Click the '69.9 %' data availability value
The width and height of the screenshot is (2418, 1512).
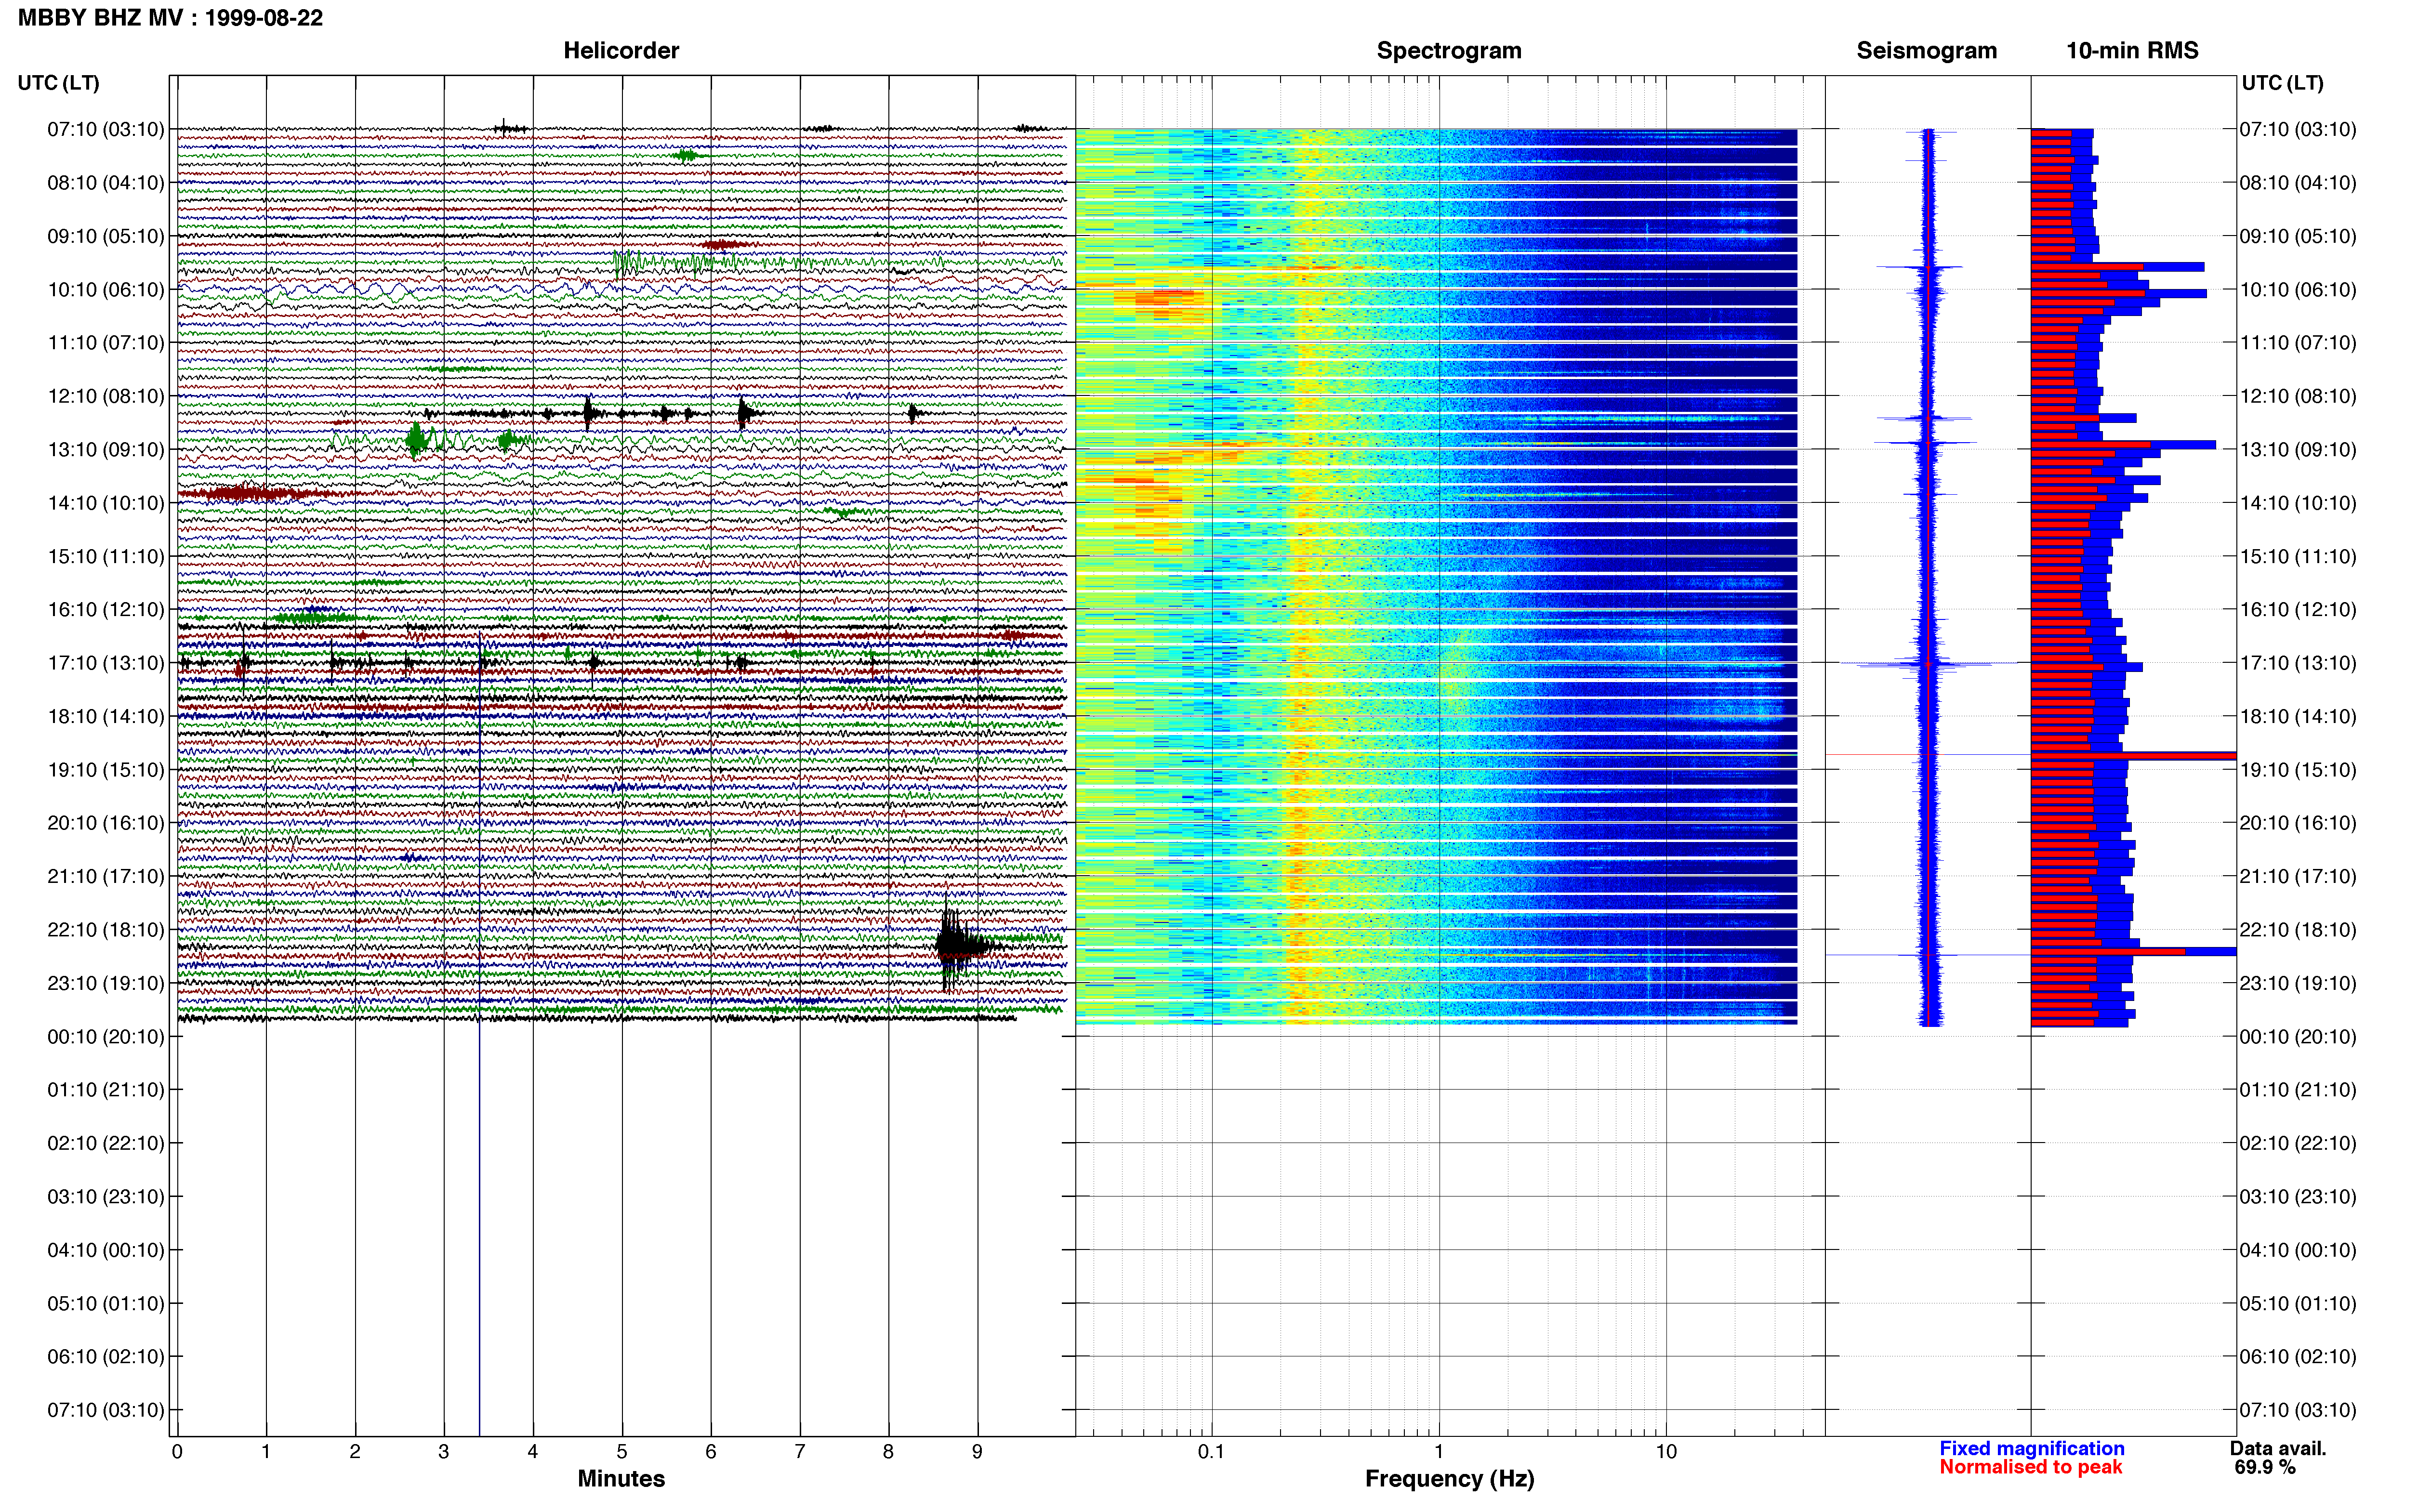coord(2265,1468)
